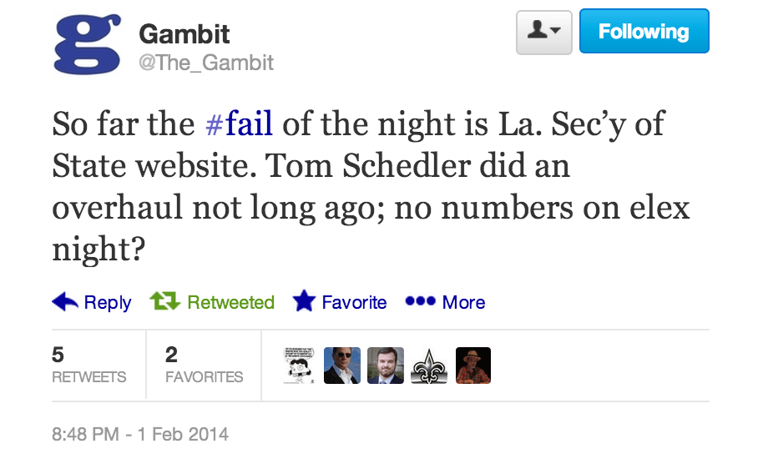Click the three-dots More icon
The width and height of the screenshot is (758, 464).
tap(419, 301)
